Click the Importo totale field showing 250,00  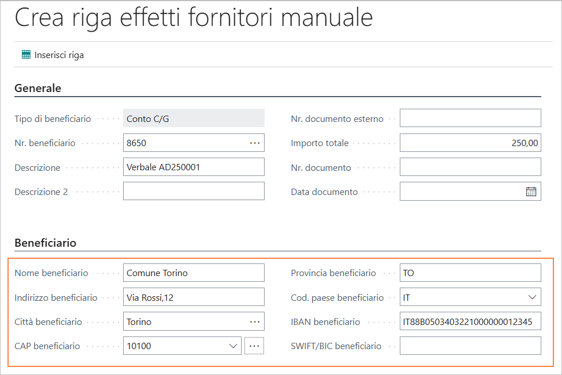(470, 143)
